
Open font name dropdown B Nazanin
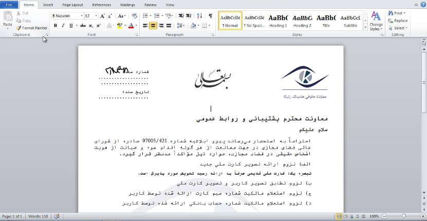click(x=81, y=16)
